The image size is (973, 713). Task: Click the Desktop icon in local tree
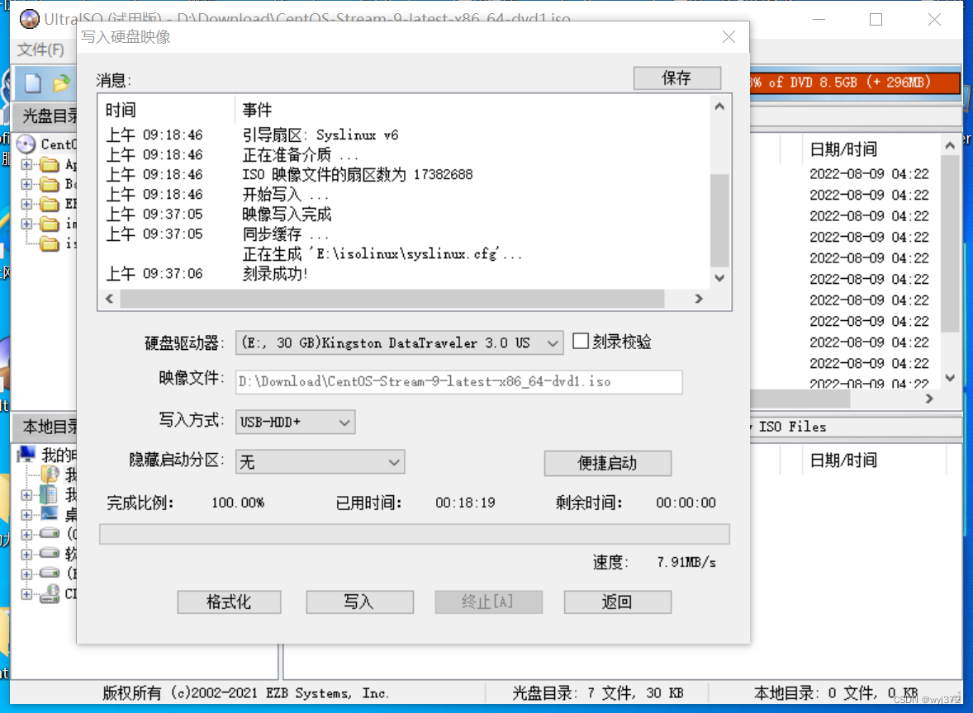pyautogui.click(x=50, y=514)
